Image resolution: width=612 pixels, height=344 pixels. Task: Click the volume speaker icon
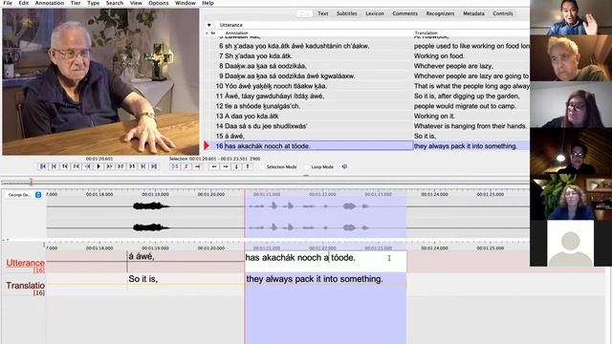(x=344, y=166)
